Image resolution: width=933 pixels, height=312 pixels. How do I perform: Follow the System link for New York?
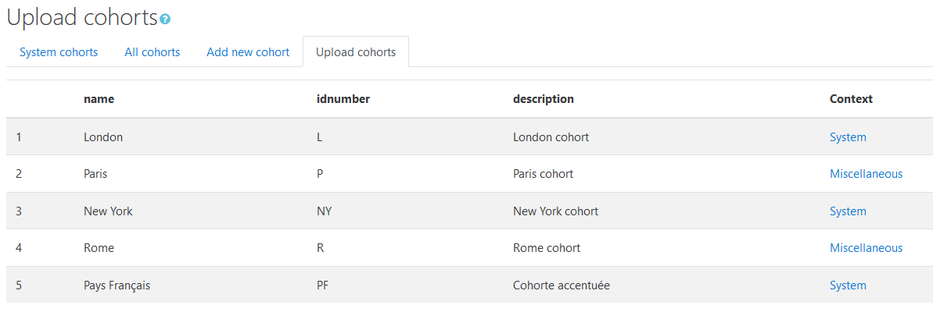click(x=848, y=211)
